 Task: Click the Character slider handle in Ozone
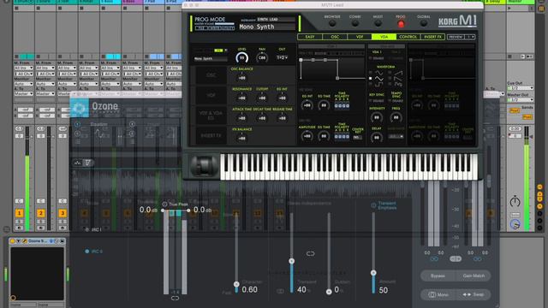pos(236,284)
